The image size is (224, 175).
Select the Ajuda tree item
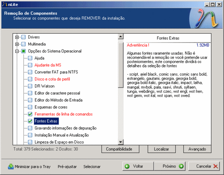tap(40, 58)
